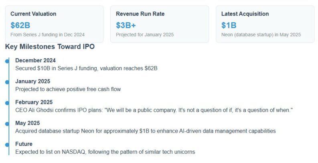
Task: Click the $3B+ revenue figure
Action: click(x=126, y=25)
